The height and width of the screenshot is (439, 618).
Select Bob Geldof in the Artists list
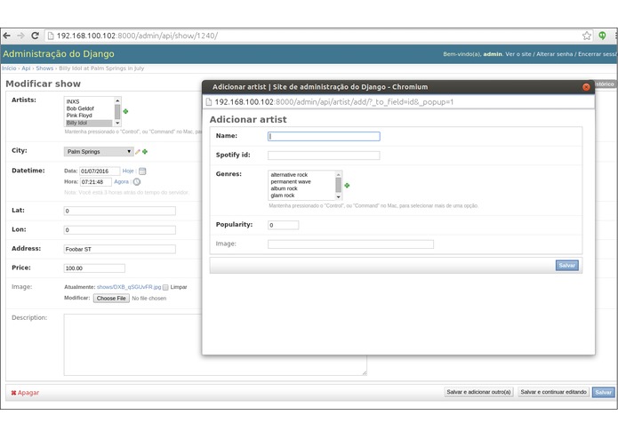tap(89, 108)
